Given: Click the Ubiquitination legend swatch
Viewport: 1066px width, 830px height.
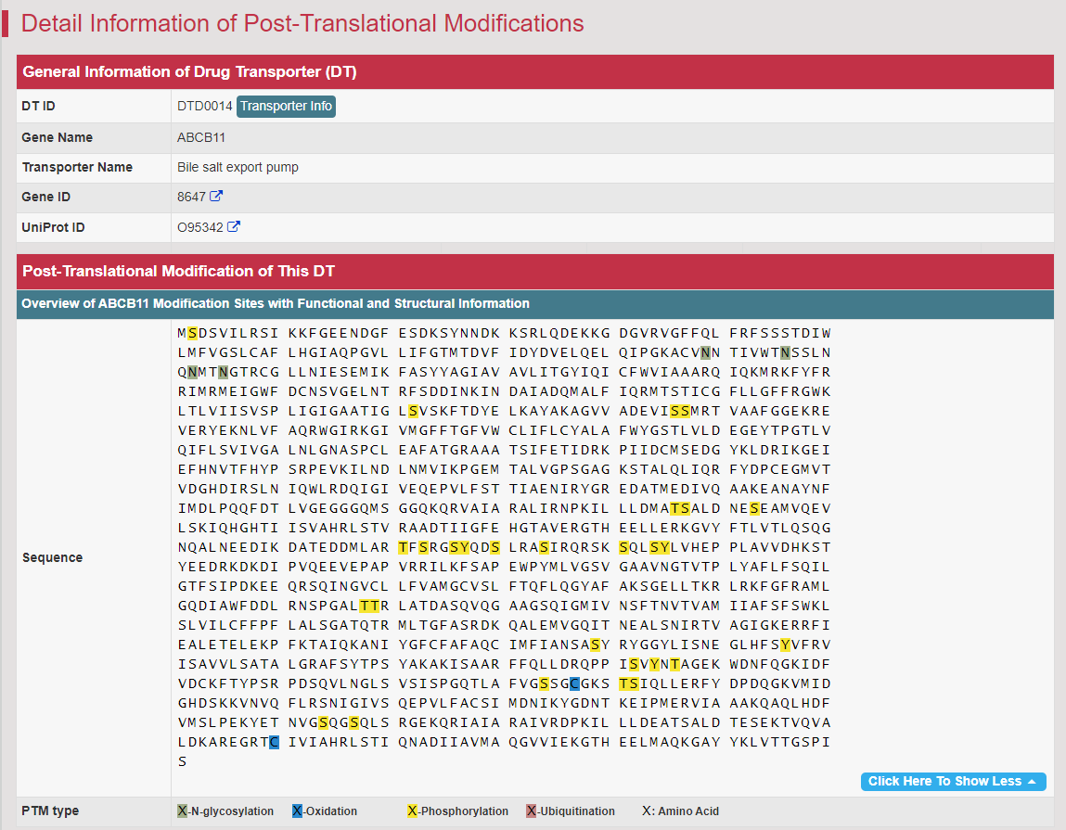Looking at the screenshot, I should pyautogui.click(x=531, y=811).
